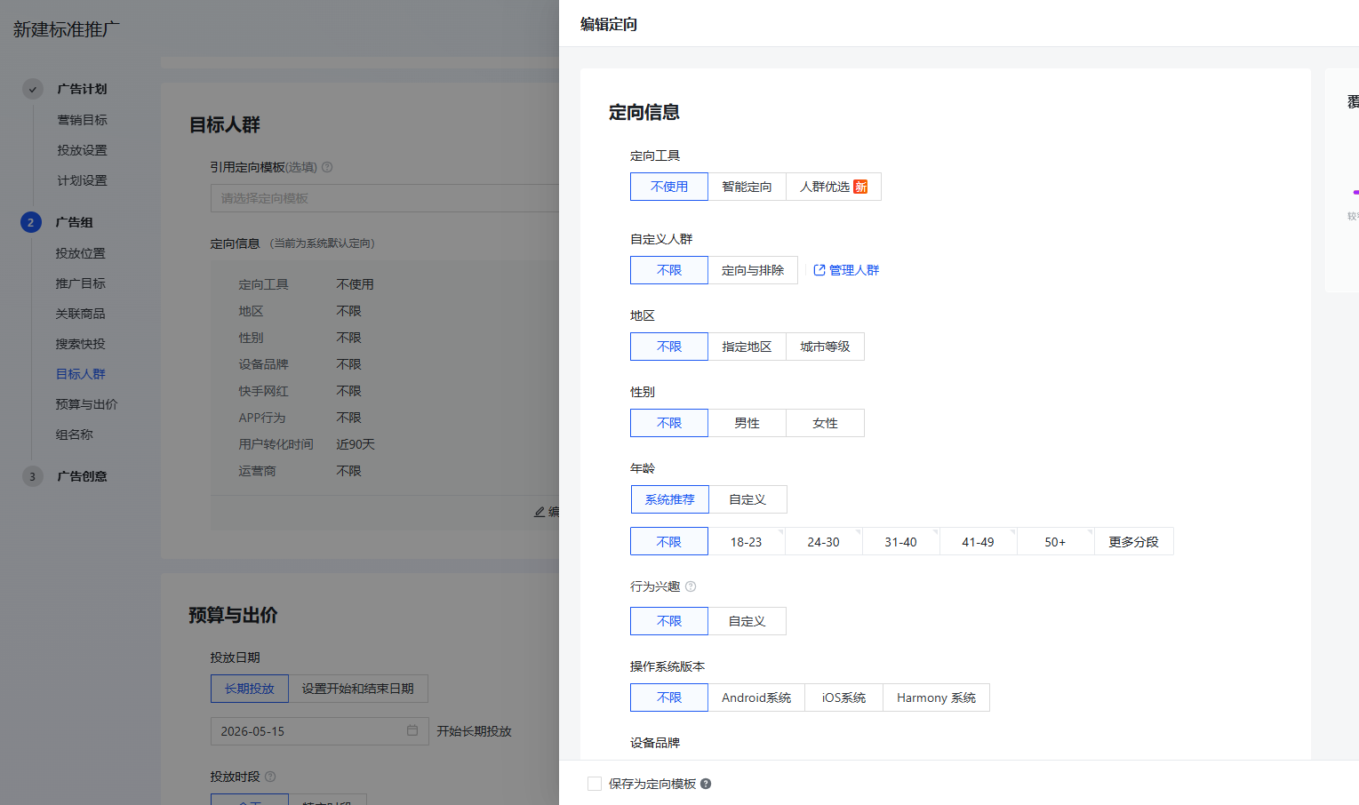Image resolution: width=1359 pixels, height=805 pixels.
Task: Click the 管理人群 external link icon
Action: (819, 270)
